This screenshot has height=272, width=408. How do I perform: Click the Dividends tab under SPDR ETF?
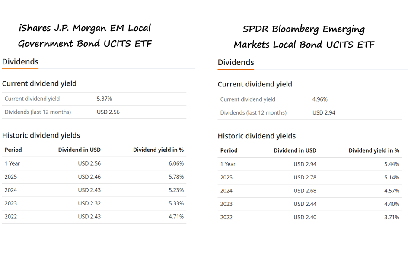236,62
